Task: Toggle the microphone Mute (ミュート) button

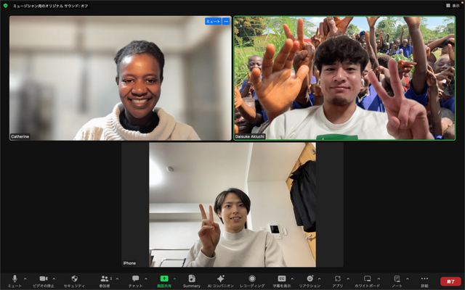Action: point(15,278)
